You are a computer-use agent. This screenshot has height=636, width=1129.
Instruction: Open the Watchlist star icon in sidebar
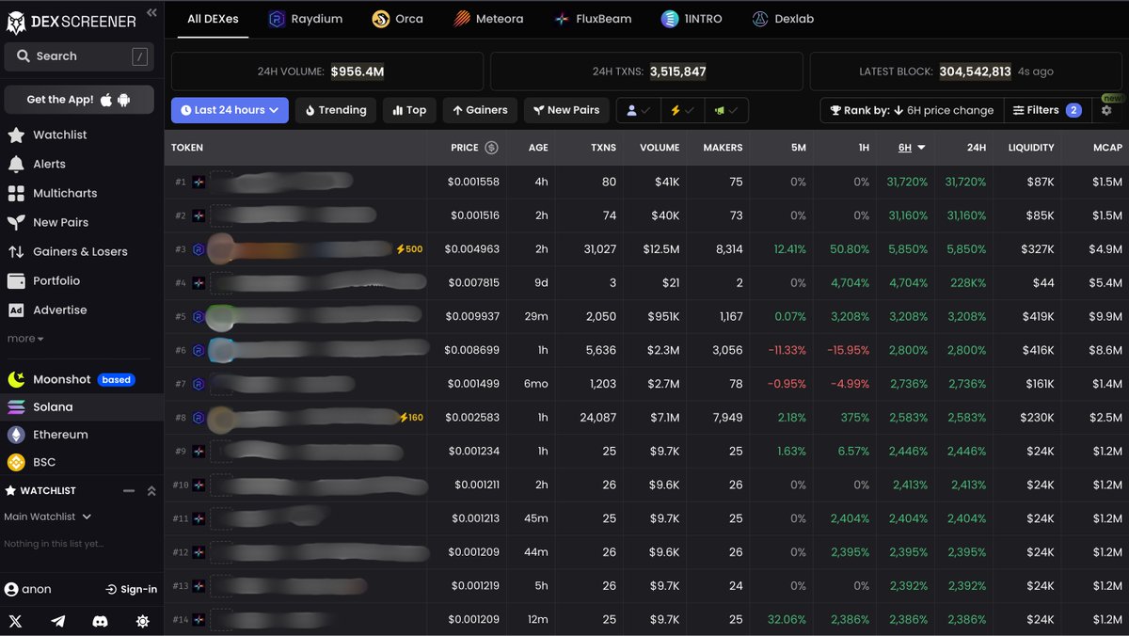[20, 135]
